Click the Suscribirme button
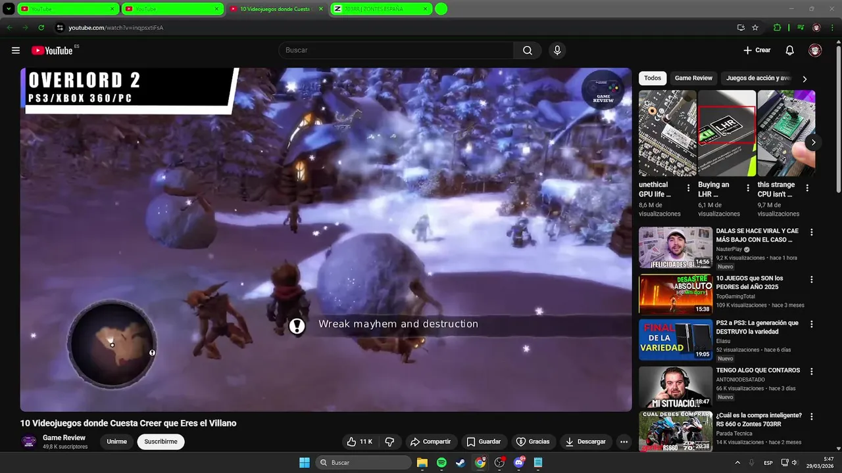 point(161,441)
